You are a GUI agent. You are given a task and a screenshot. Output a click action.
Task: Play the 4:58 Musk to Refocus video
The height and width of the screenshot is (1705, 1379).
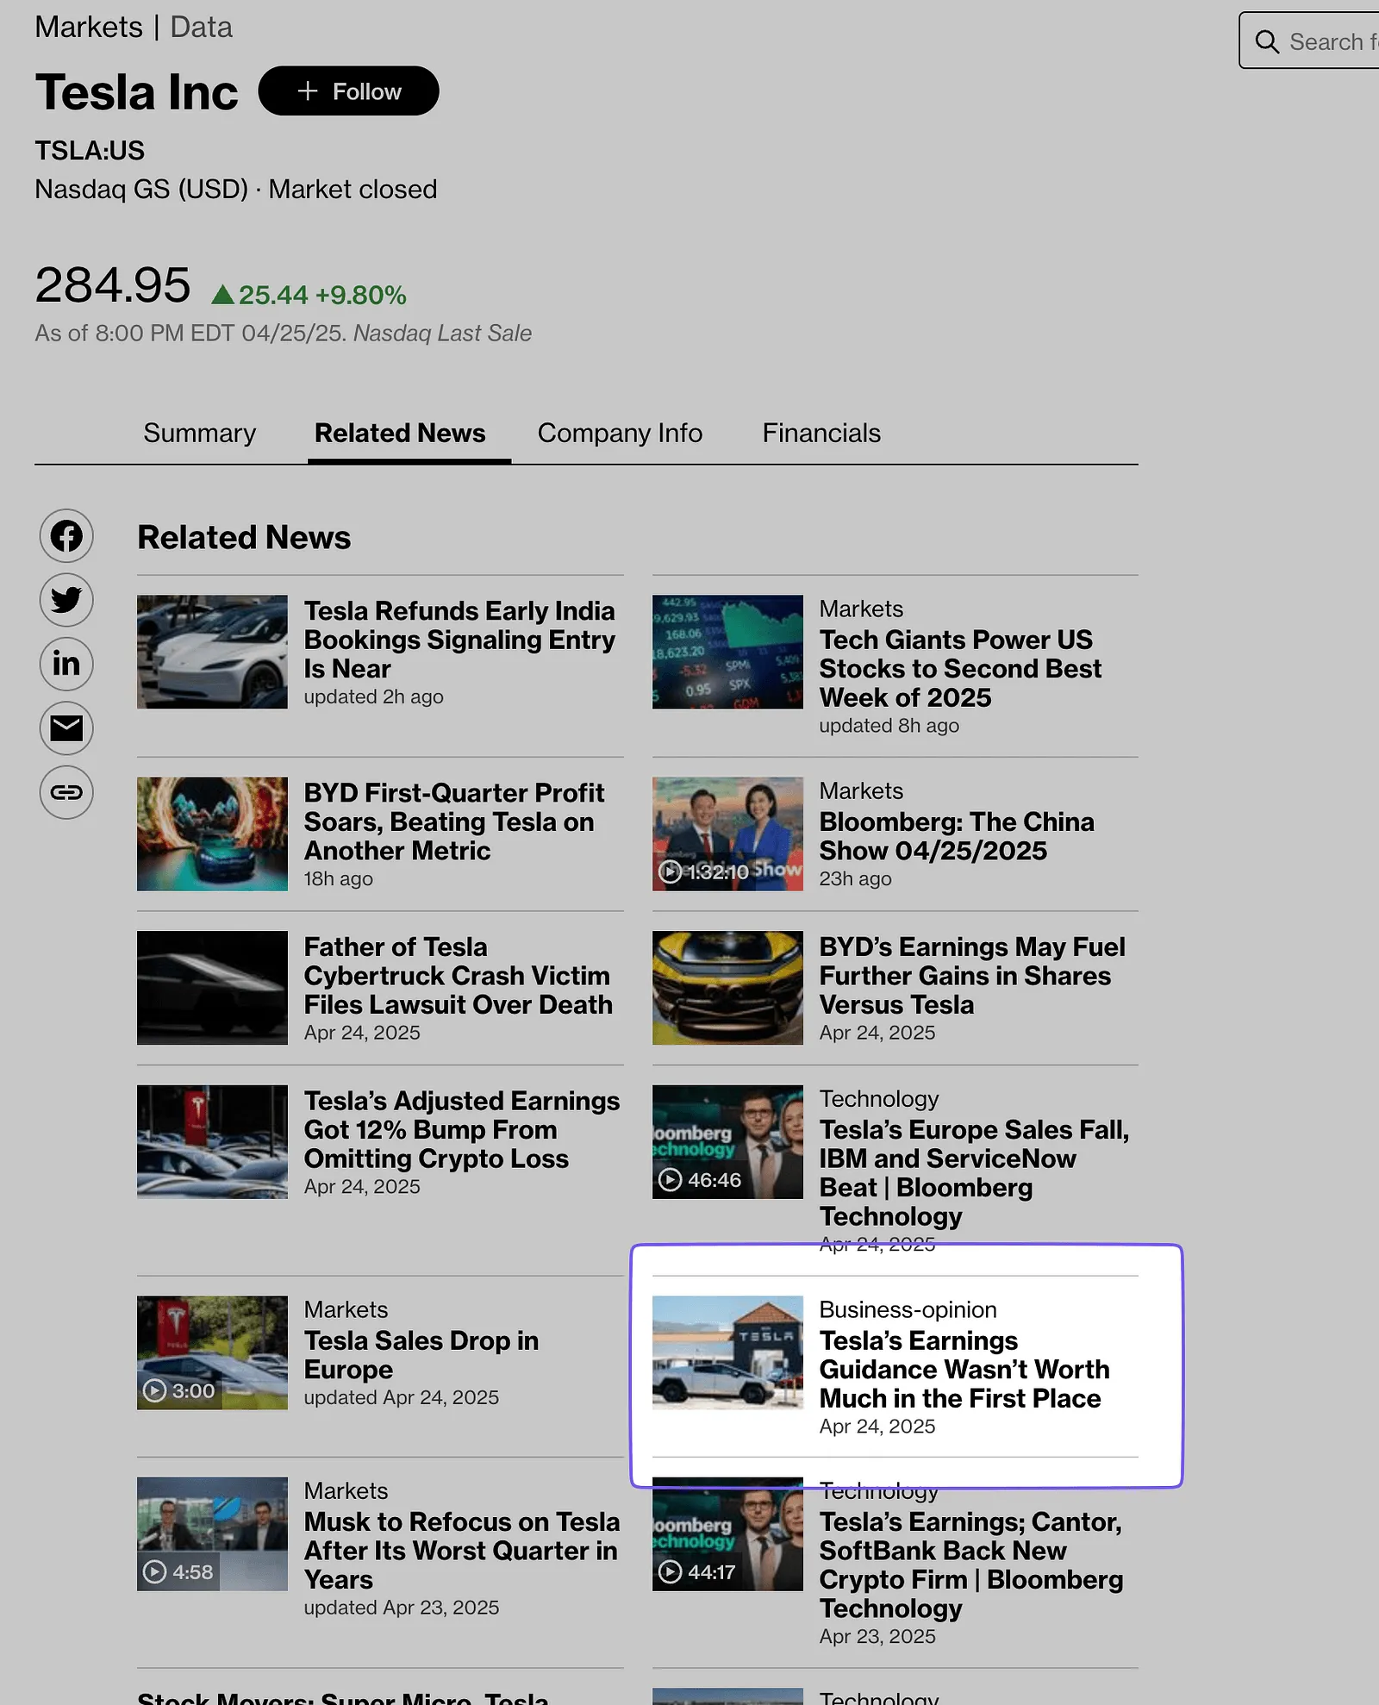212,1533
